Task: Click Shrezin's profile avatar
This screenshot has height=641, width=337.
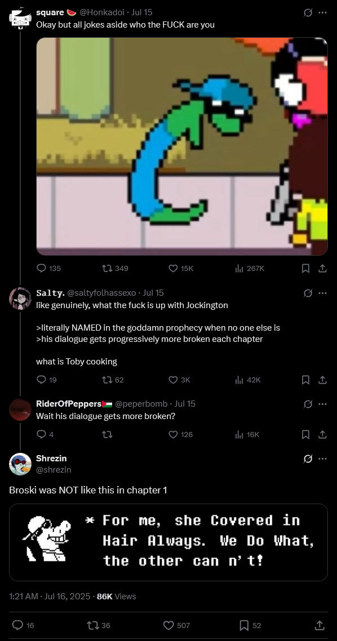Action: coord(20,464)
